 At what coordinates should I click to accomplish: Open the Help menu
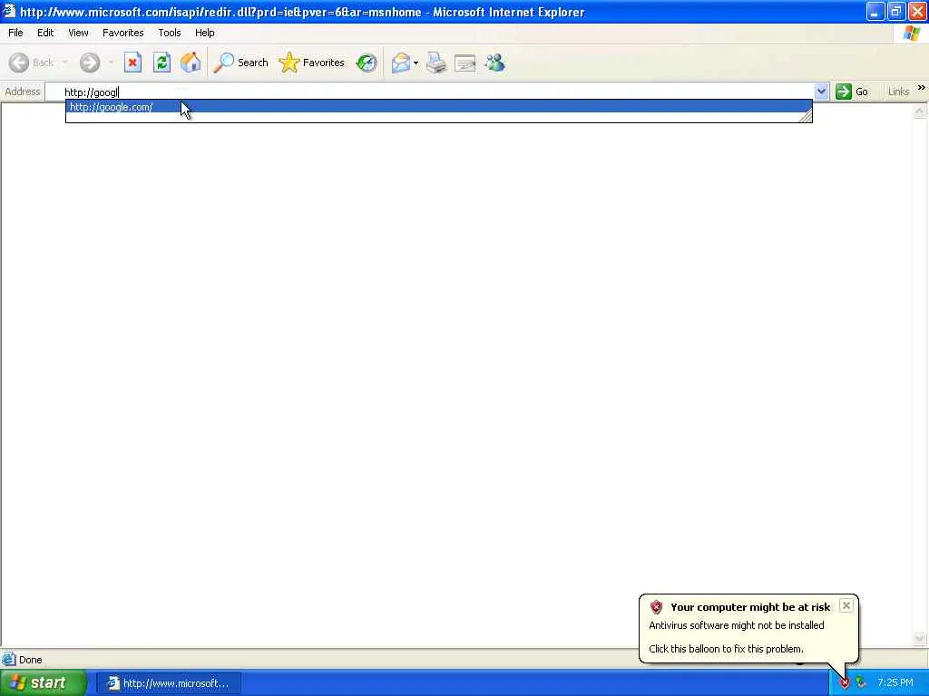point(204,33)
